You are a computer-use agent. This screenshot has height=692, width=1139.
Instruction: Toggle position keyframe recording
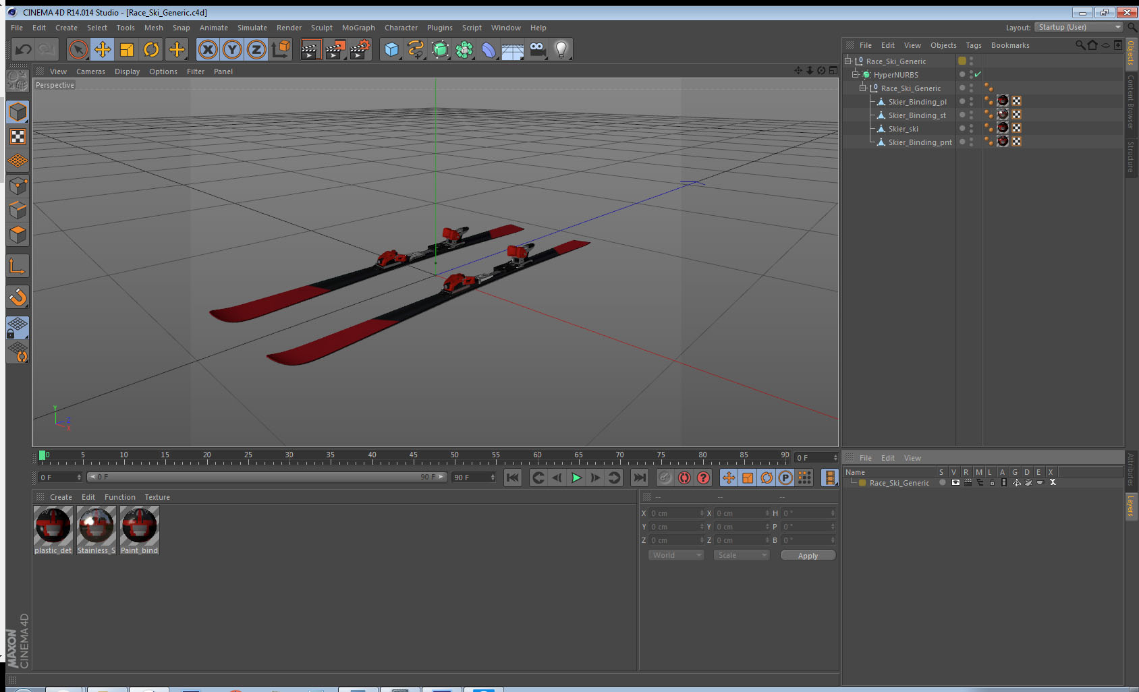point(729,478)
